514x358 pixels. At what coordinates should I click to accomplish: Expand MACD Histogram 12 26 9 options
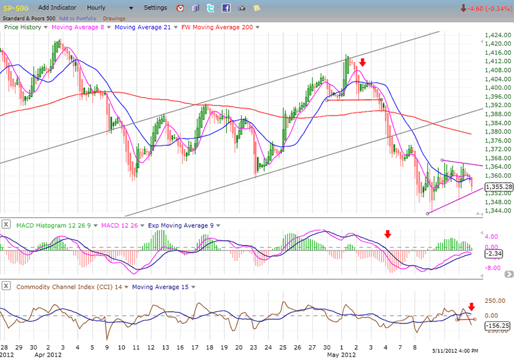[x=95, y=225]
